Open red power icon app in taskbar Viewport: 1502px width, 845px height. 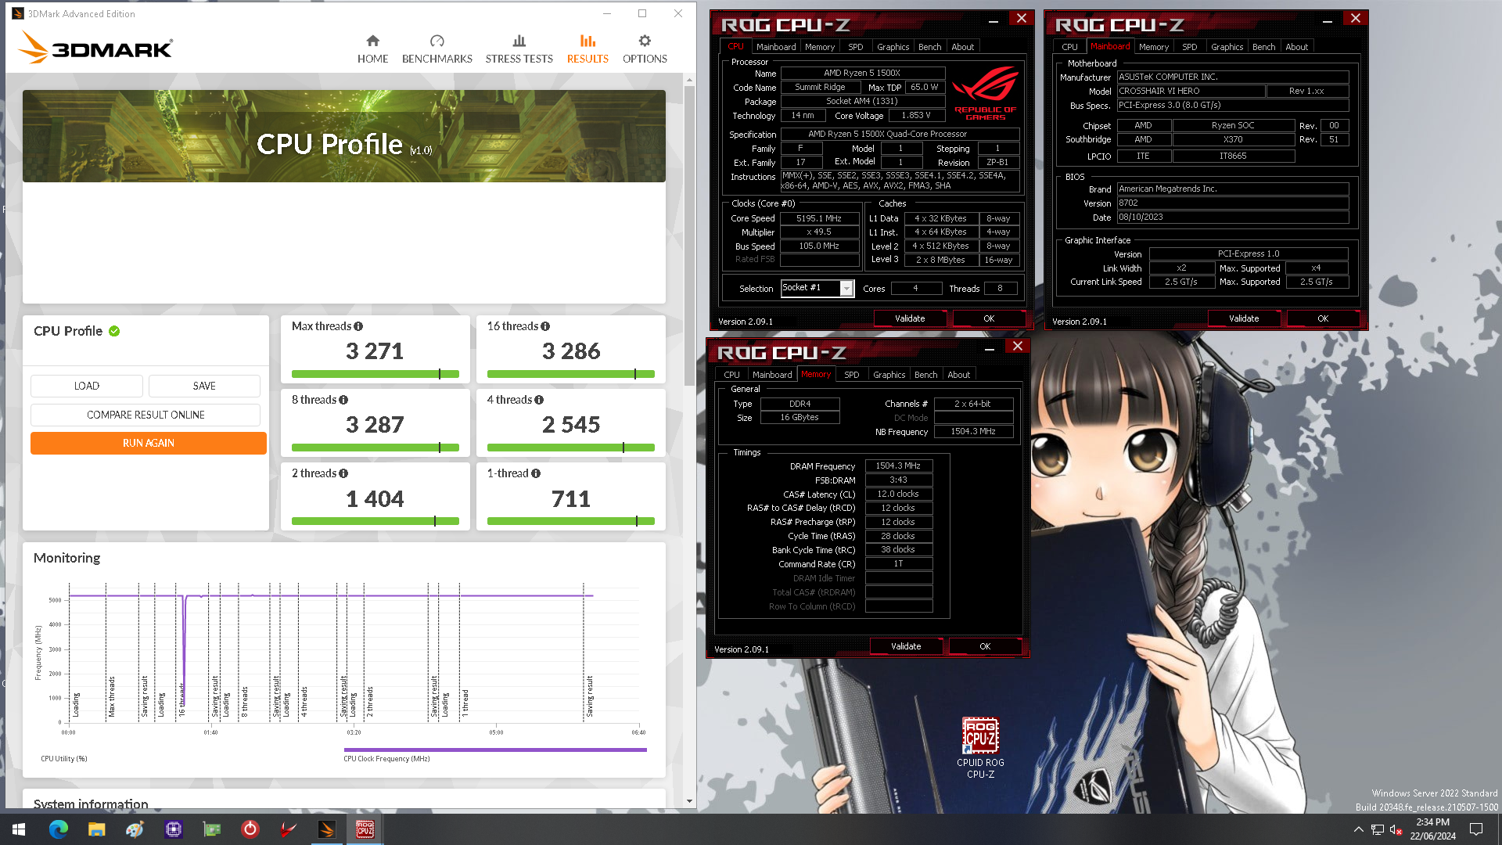coord(250,829)
